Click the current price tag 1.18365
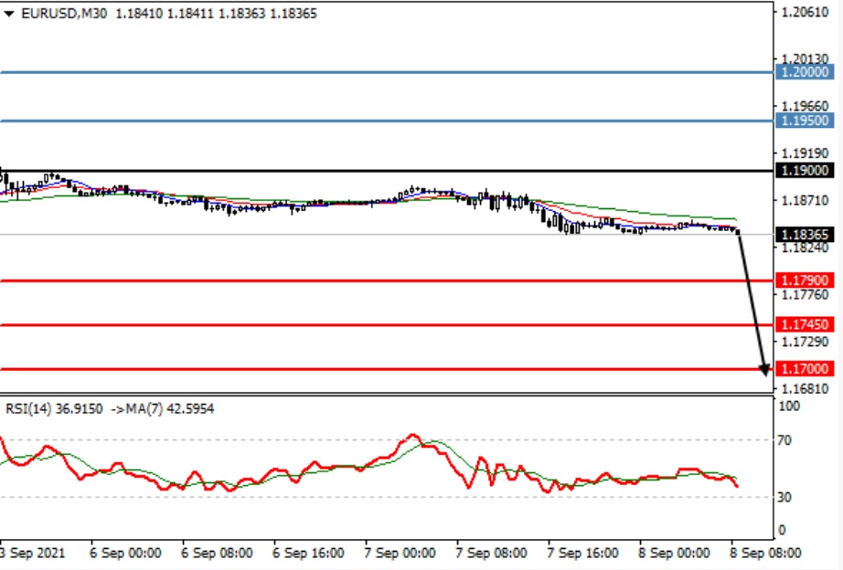Image resolution: width=843 pixels, height=570 pixels. click(805, 235)
